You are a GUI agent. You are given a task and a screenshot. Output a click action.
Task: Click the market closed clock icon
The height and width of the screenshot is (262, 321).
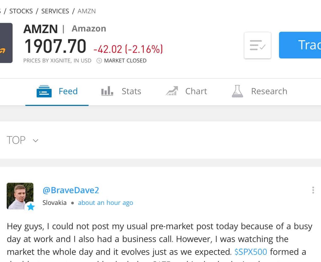click(x=99, y=61)
